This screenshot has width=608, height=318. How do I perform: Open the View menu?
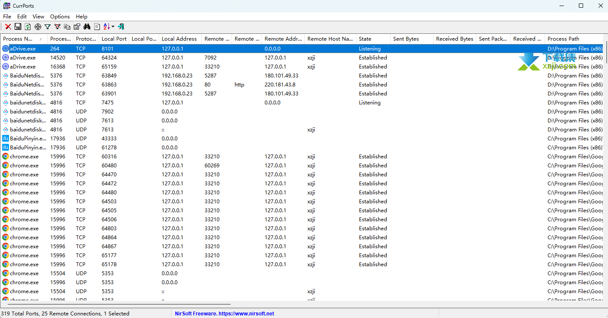(38, 16)
